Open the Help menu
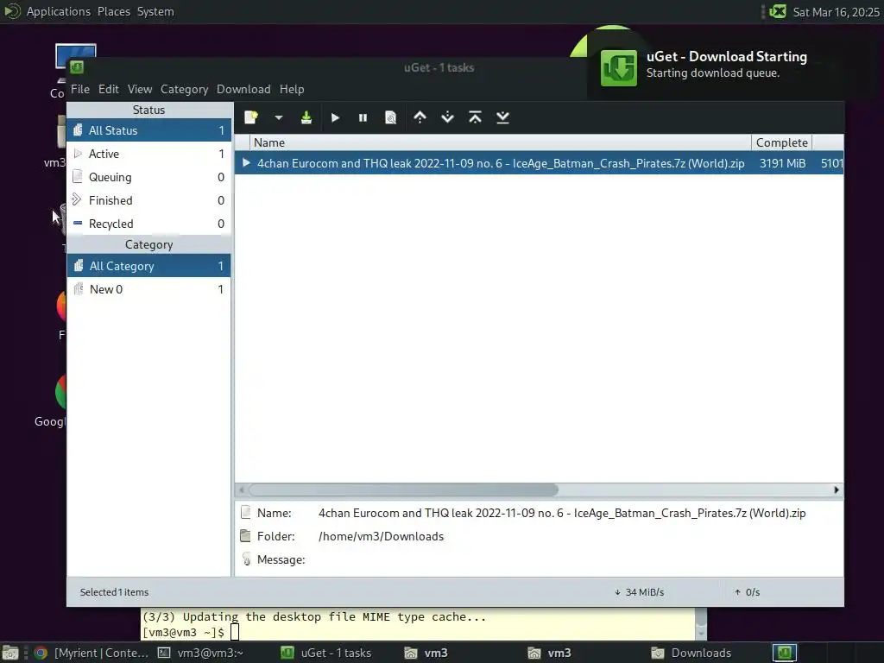This screenshot has height=663, width=884. (x=292, y=89)
